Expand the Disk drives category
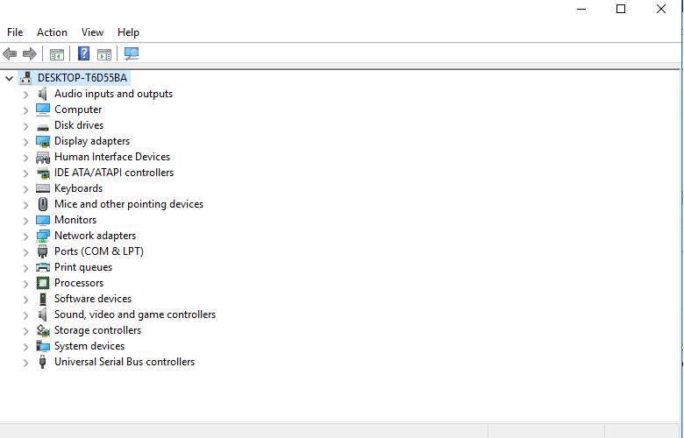This screenshot has height=438, width=684. point(25,126)
